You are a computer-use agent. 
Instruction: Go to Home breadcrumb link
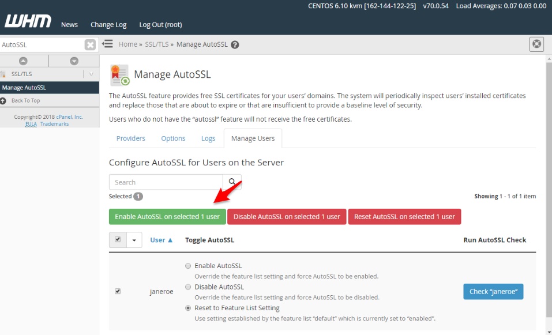(128, 44)
